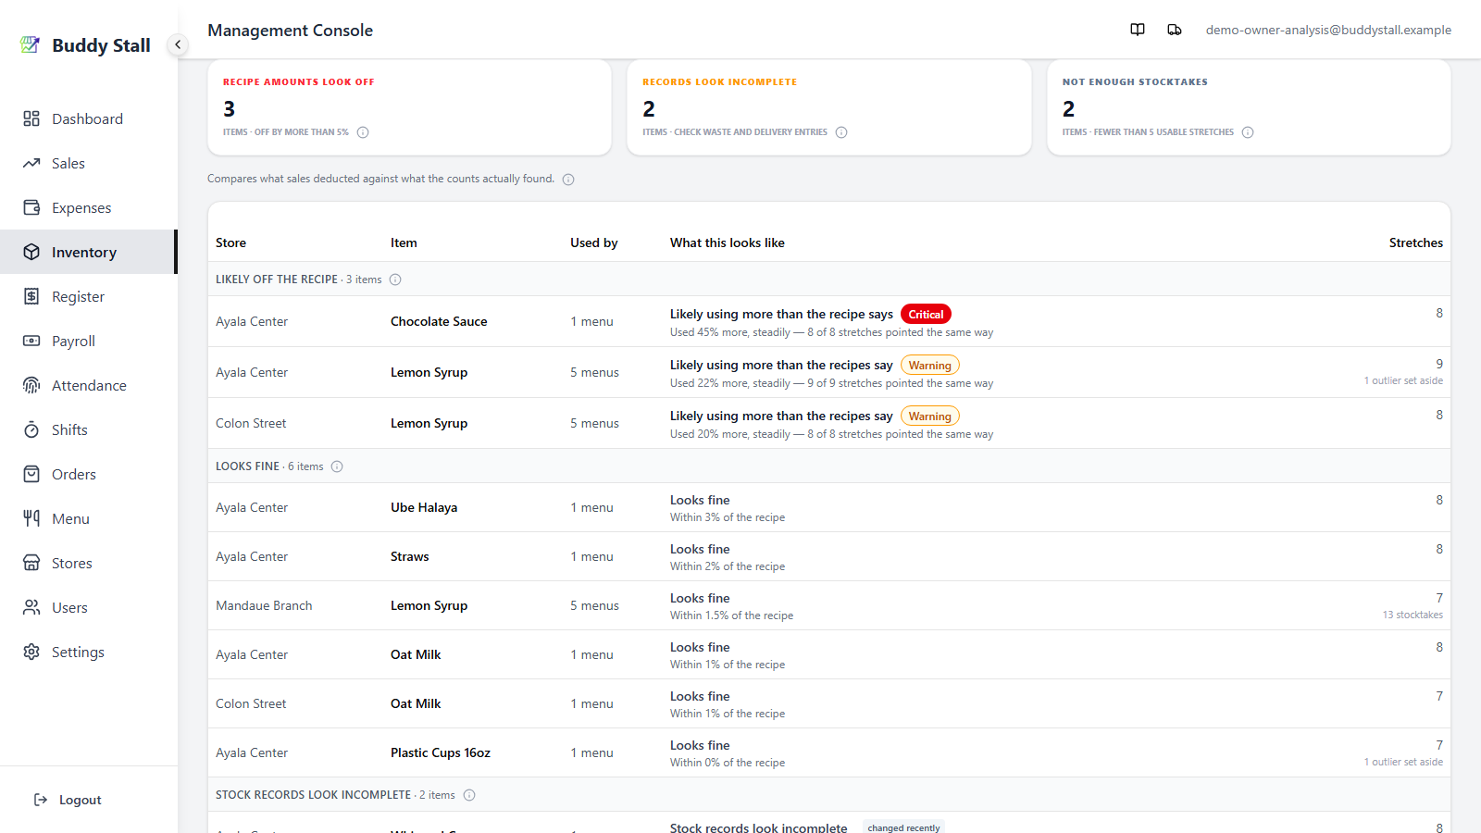Open the Recipe Amounts Look Off summary card

pos(409,107)
